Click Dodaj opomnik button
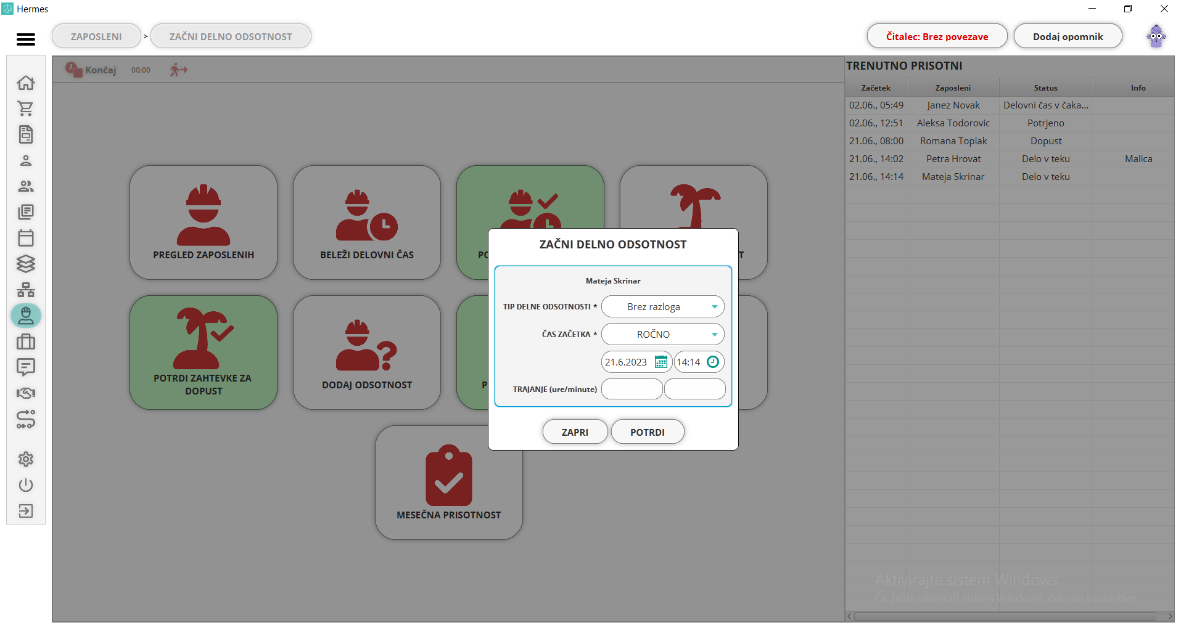Screen dimensions: 1181x633 (x=1068, y=36)
